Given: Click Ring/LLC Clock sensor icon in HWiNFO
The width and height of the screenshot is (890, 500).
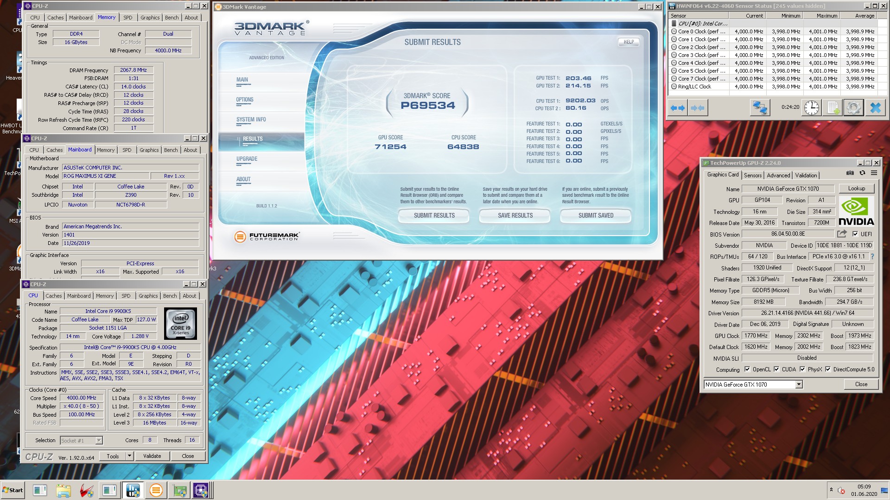Looking at the screenshot, I should (674, 87).
